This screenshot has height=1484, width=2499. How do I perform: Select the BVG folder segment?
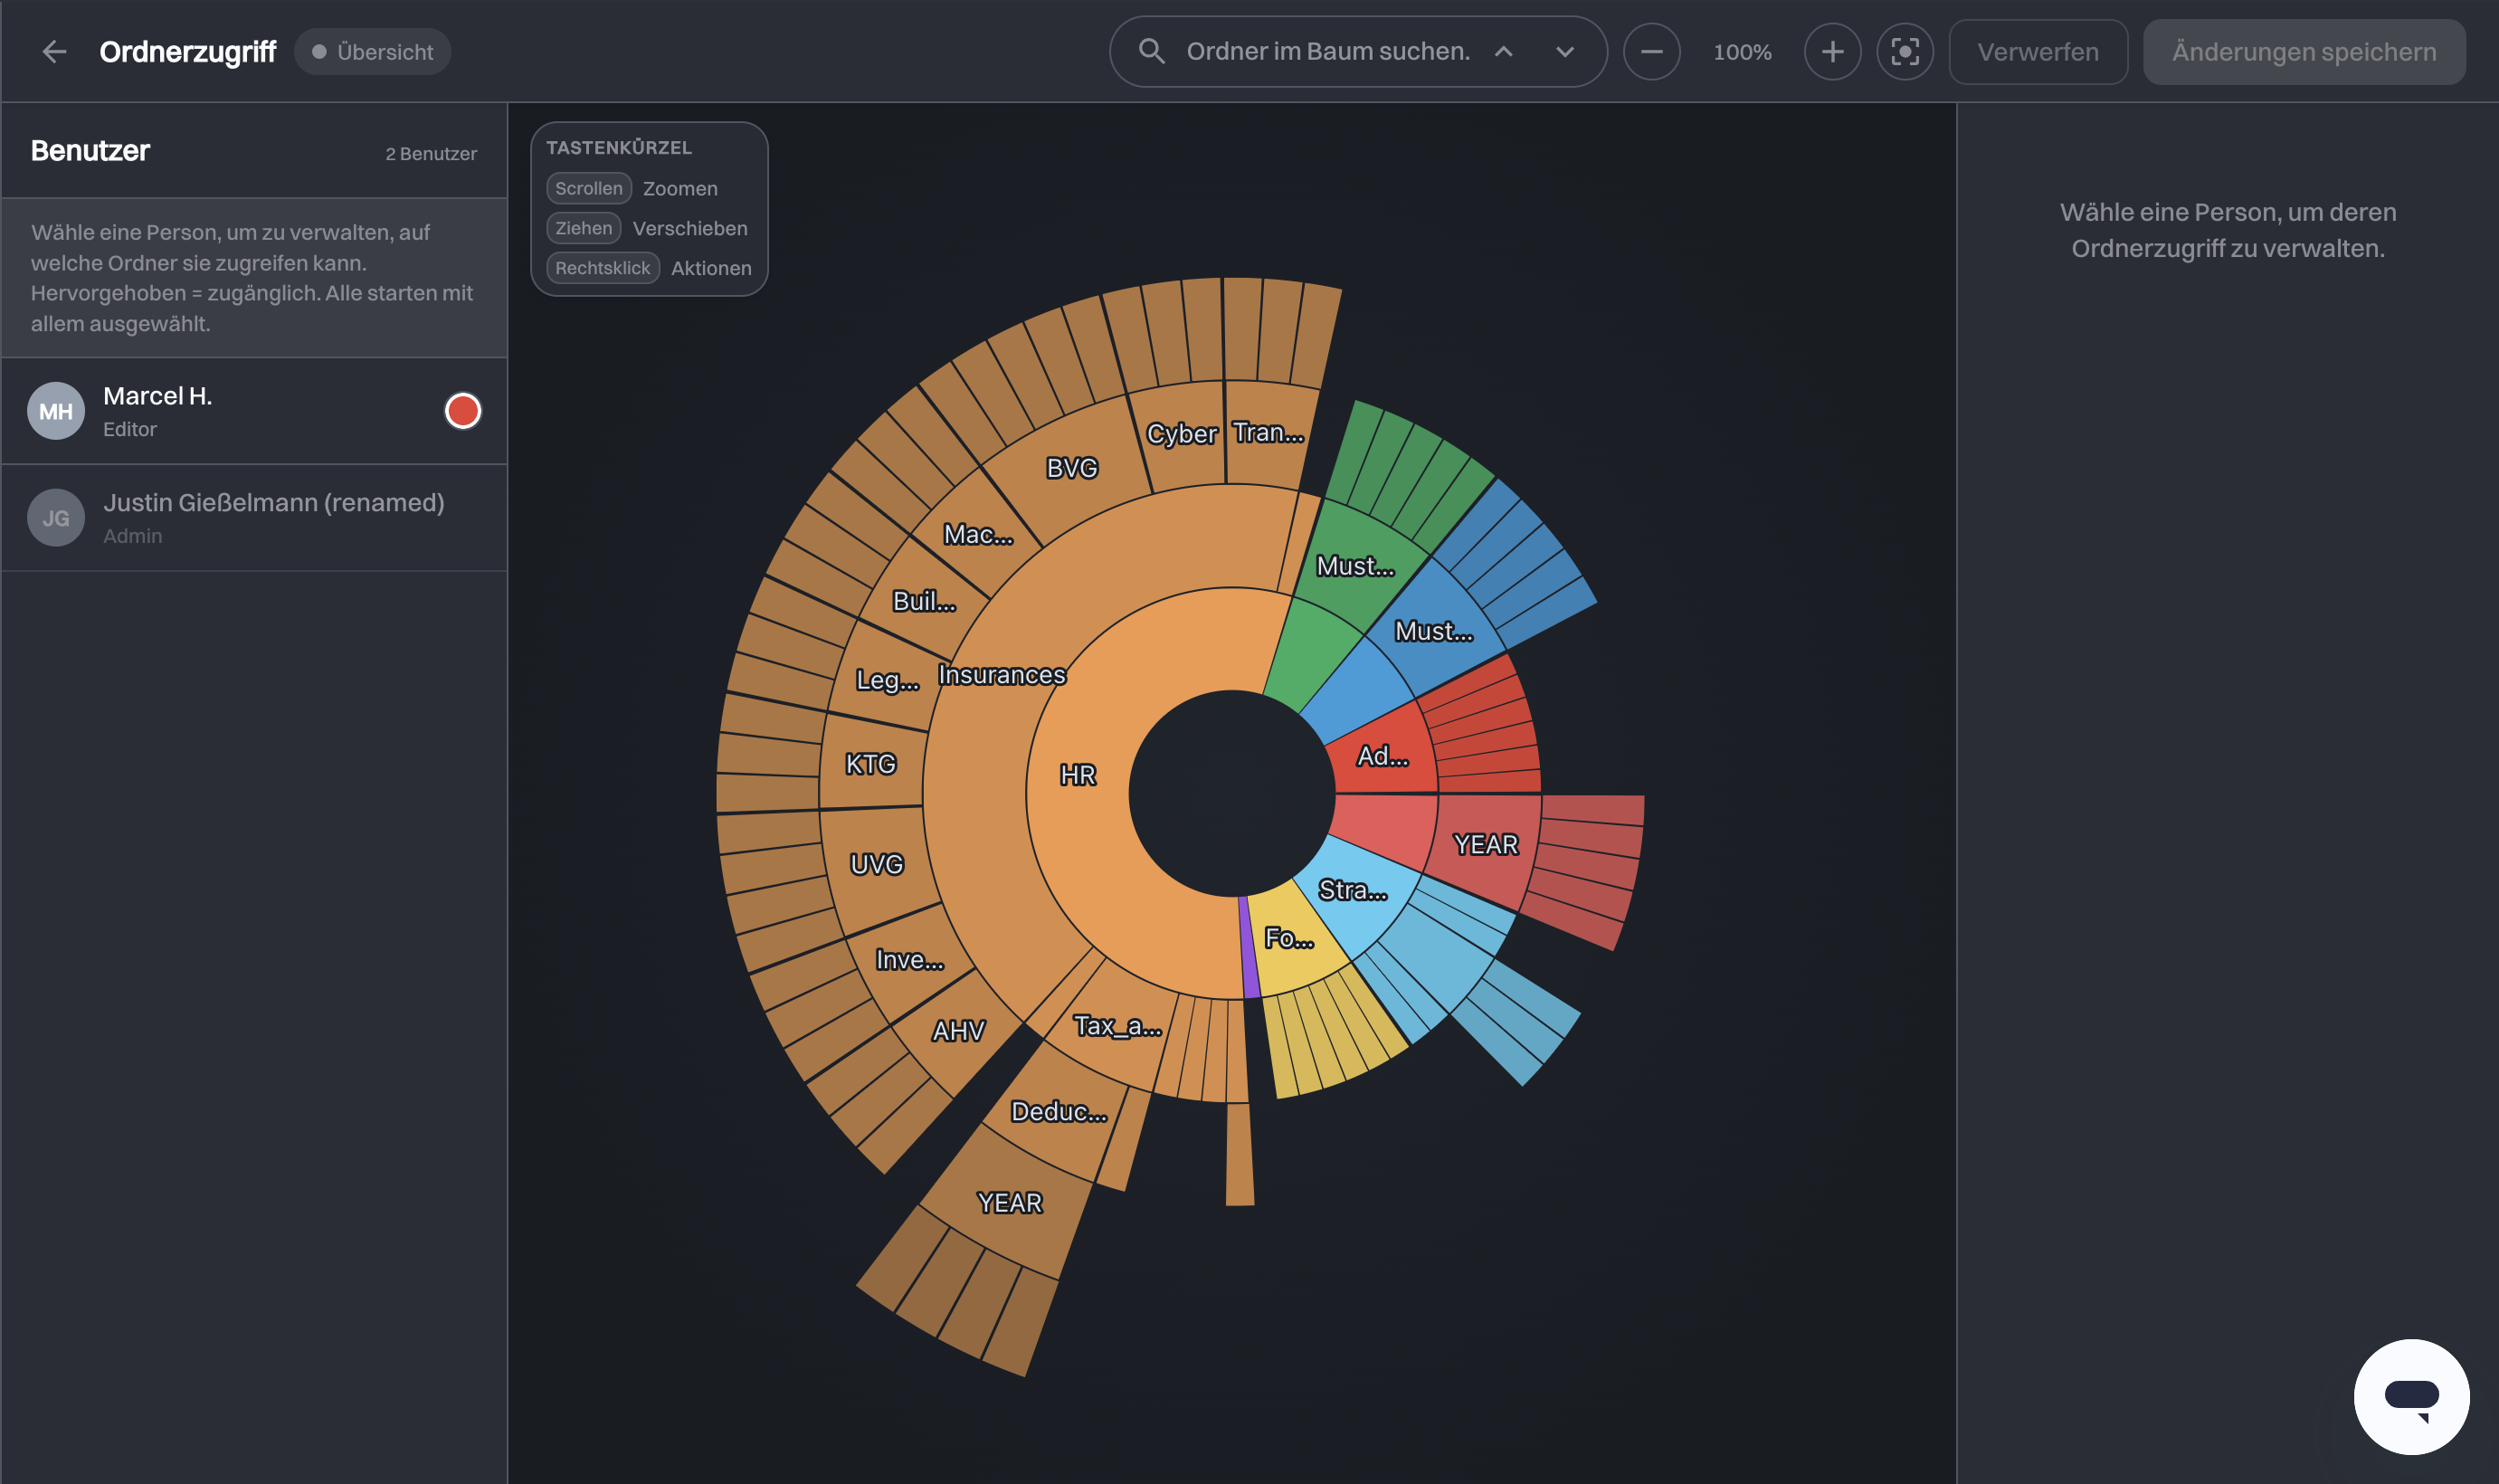tap(1071, 468)
